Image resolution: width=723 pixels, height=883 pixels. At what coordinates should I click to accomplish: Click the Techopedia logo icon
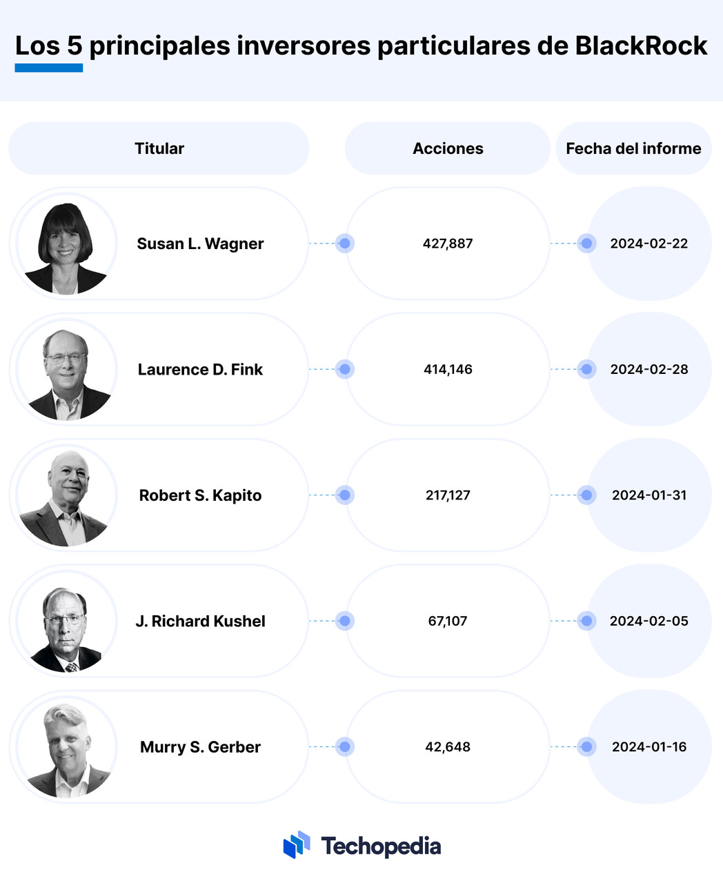click(x=297, y=845)
